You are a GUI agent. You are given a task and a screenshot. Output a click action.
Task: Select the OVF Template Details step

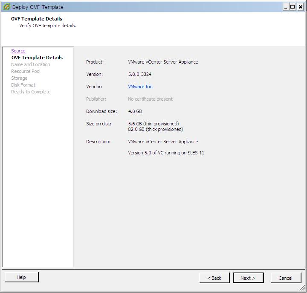coord(37,58)
